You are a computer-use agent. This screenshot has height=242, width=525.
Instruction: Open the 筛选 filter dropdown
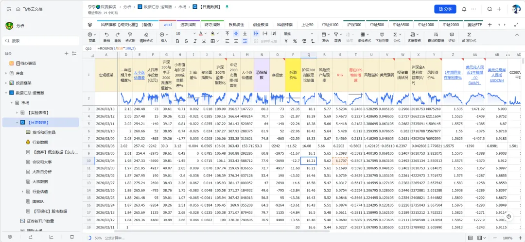click(x=337, y=37)
